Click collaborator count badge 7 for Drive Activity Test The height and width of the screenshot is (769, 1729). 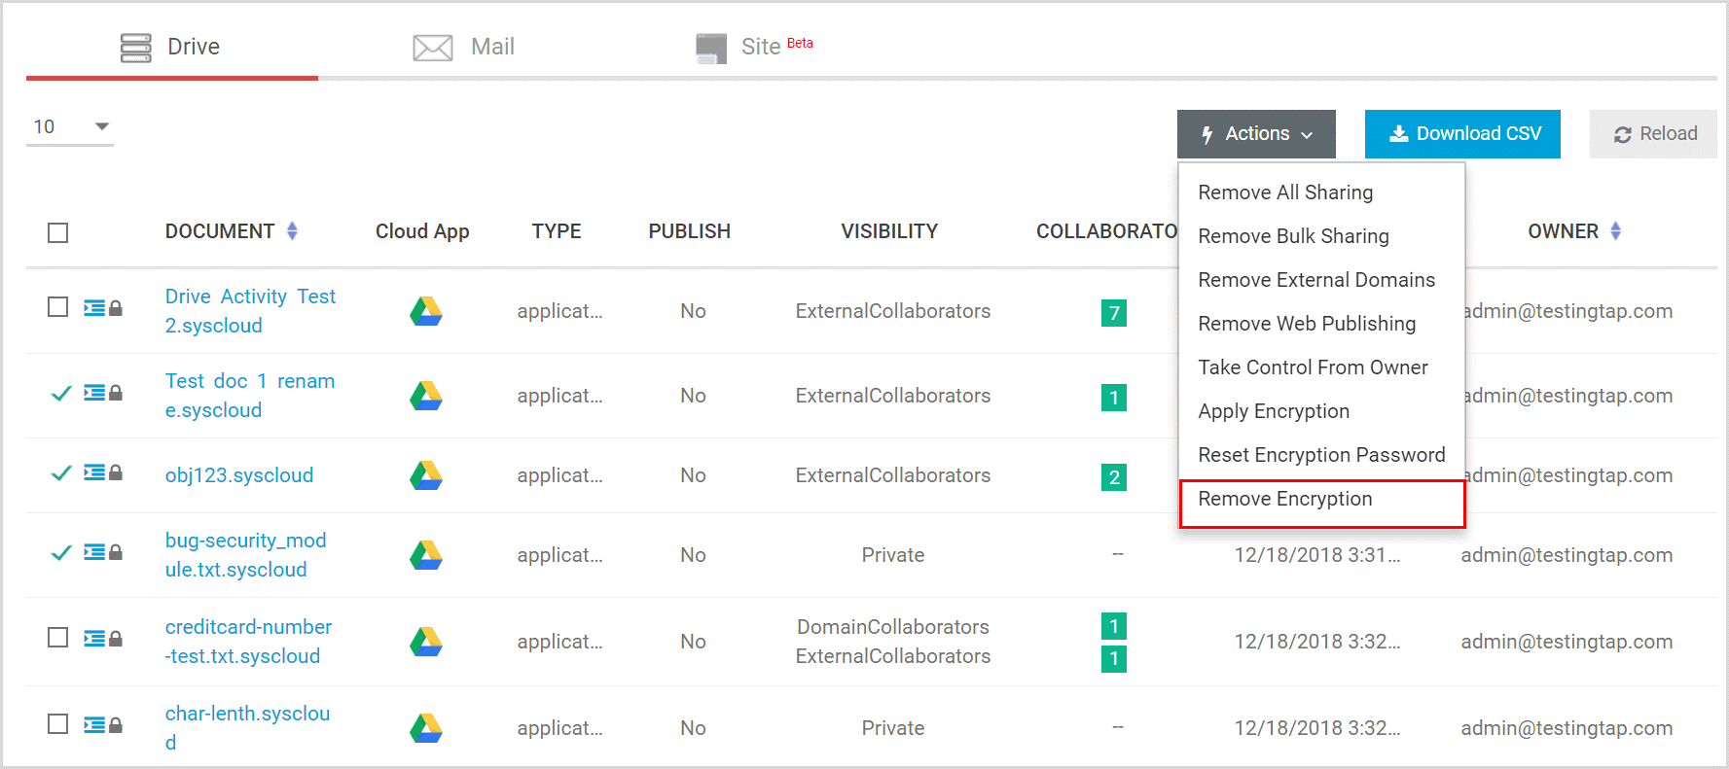[x=1114, y=313]
